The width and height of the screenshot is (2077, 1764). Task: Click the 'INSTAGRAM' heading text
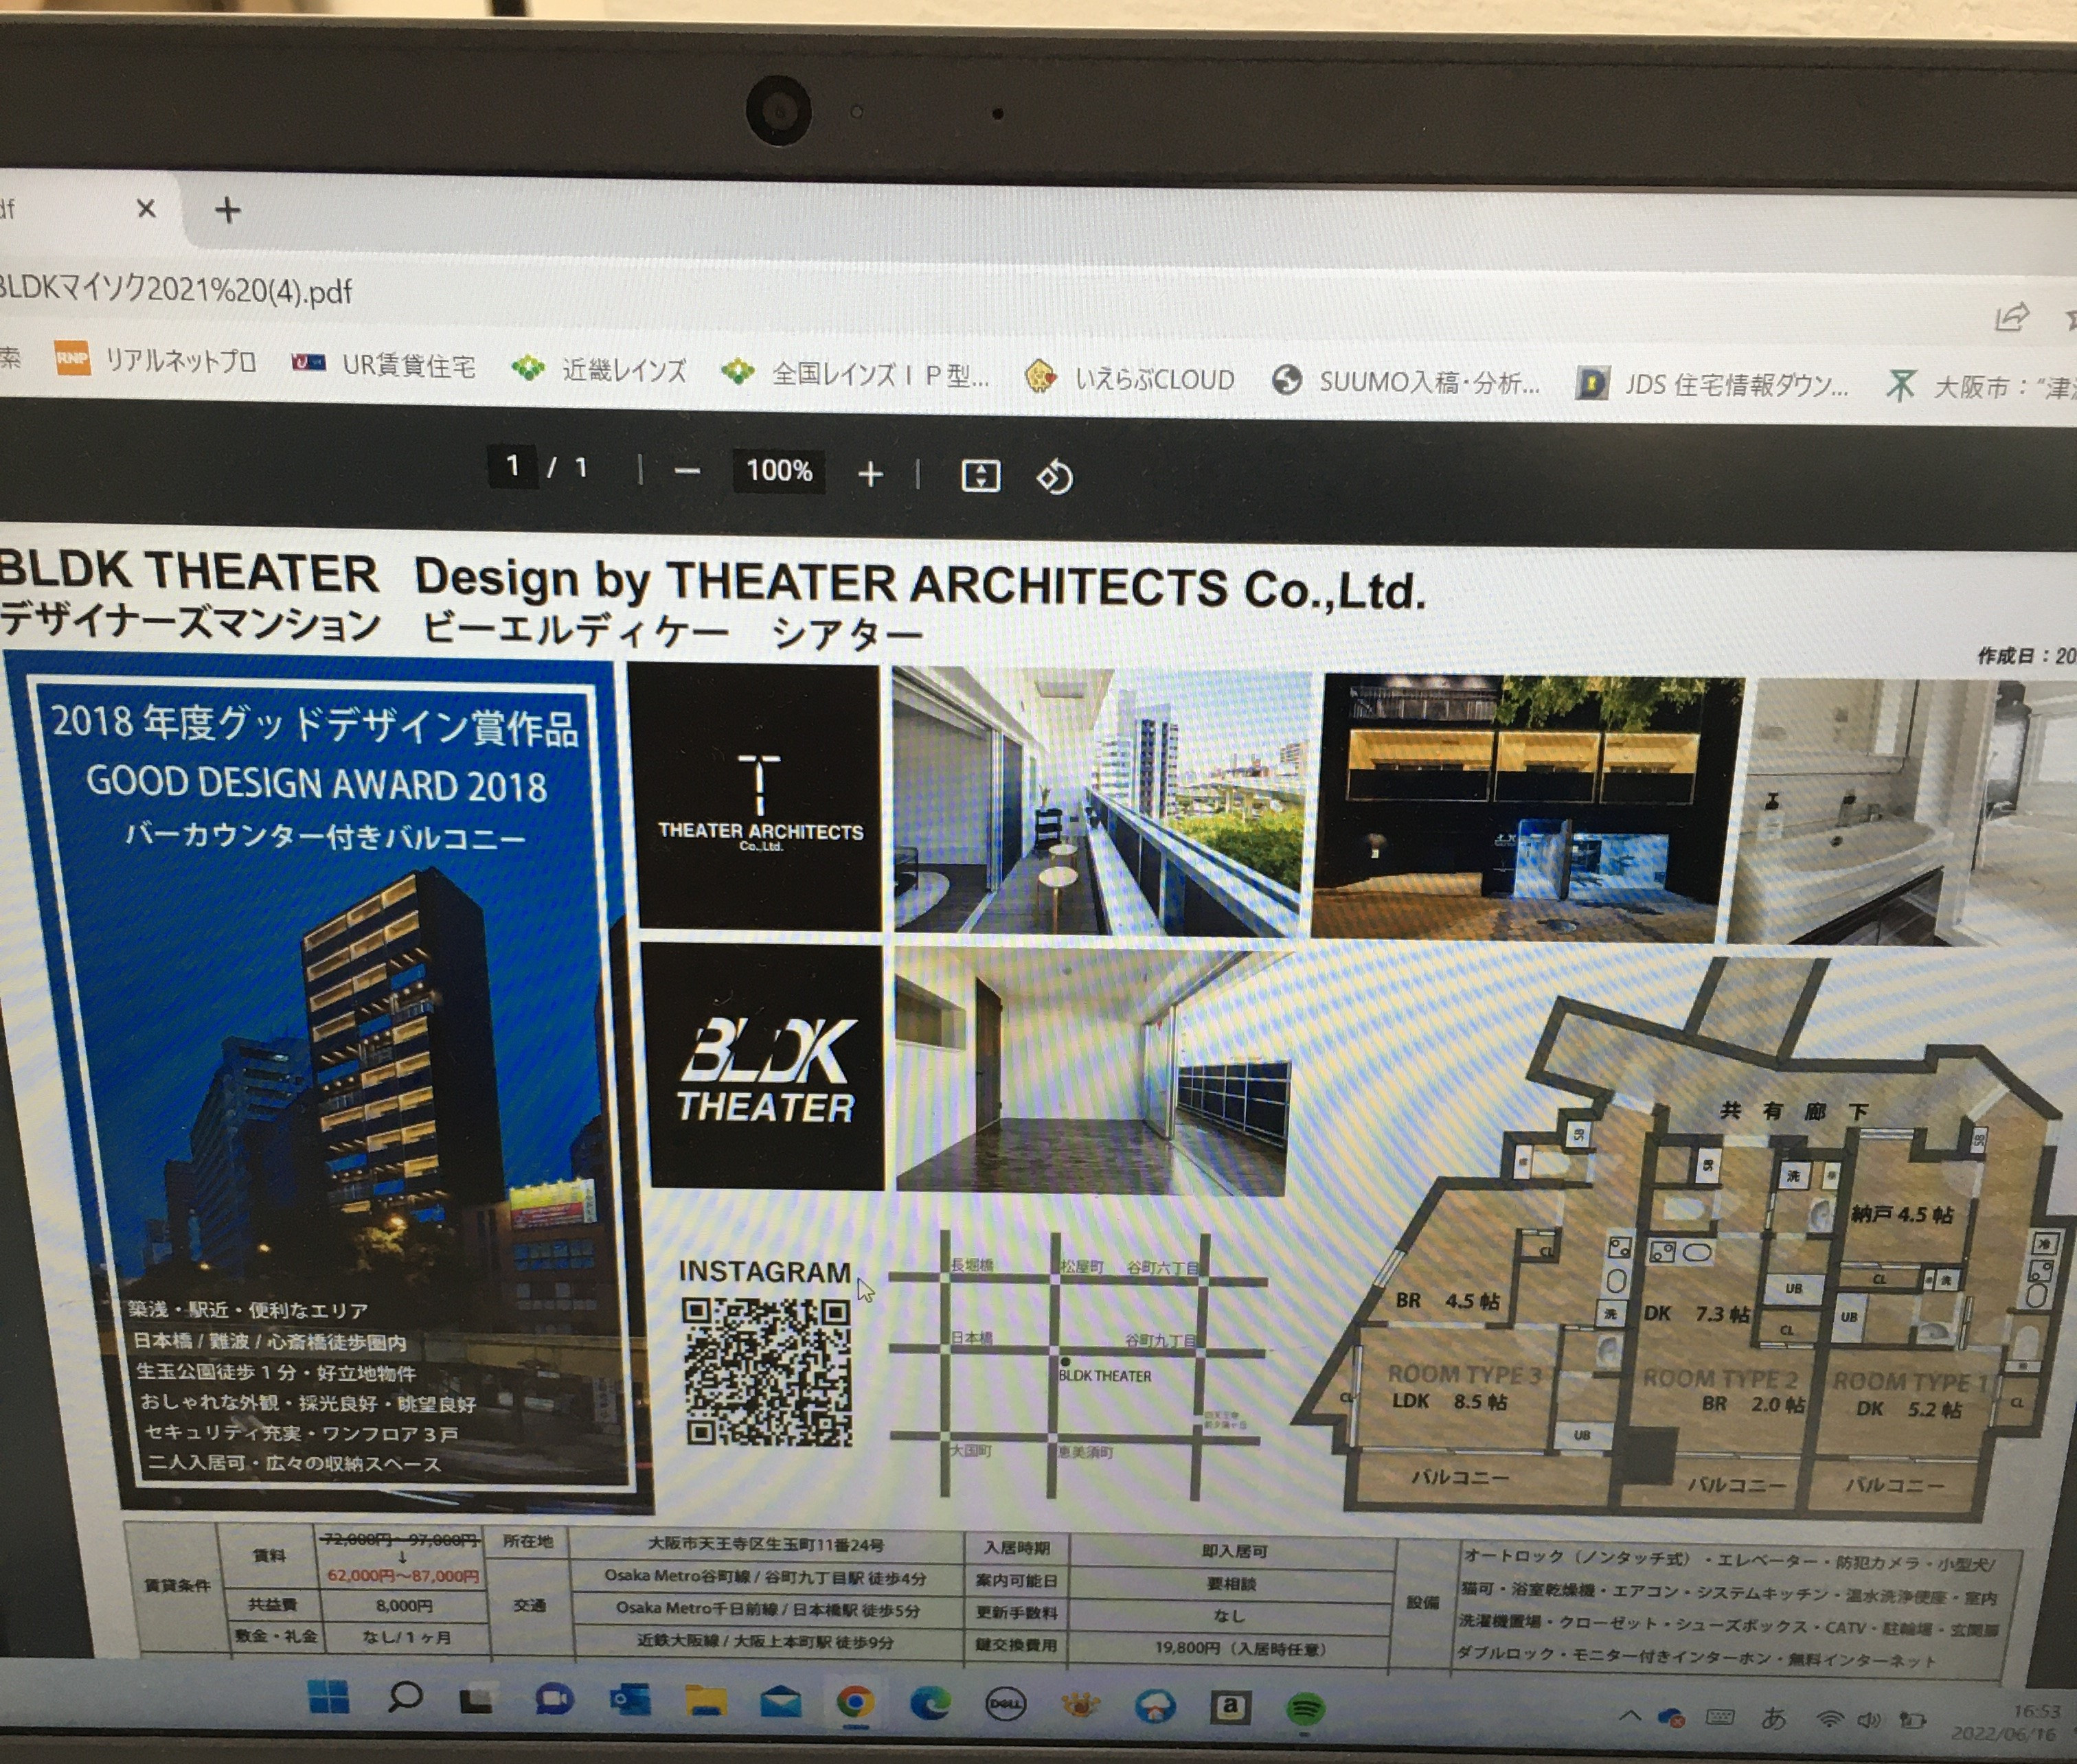pyautogui.click(x=764, y=1271)
